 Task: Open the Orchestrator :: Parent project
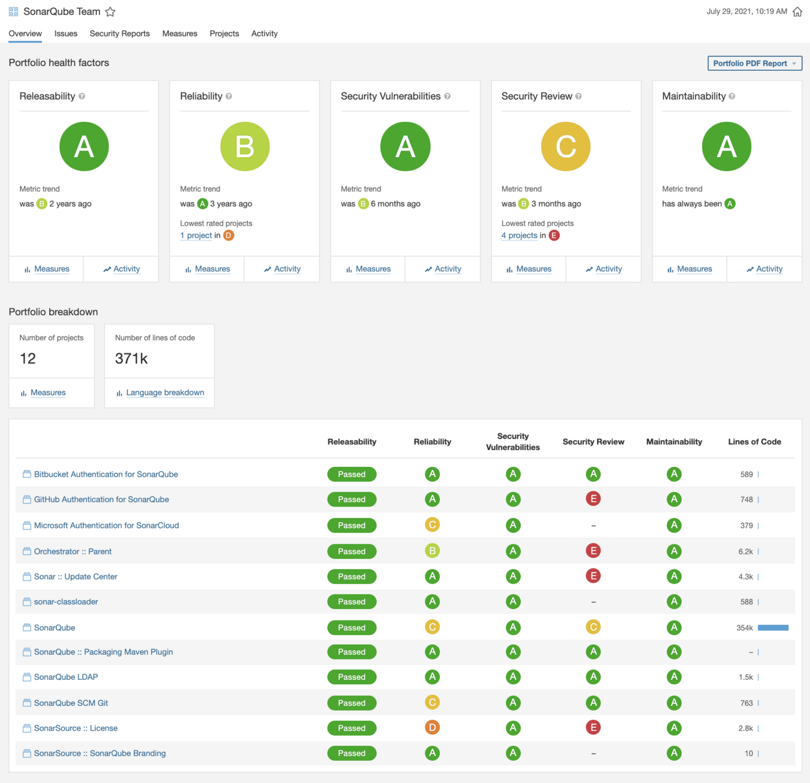point(73,551)
